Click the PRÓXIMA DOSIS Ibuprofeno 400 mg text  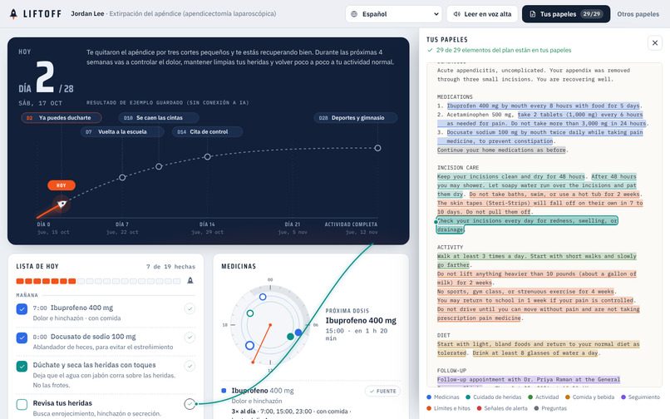pos(361,320)
